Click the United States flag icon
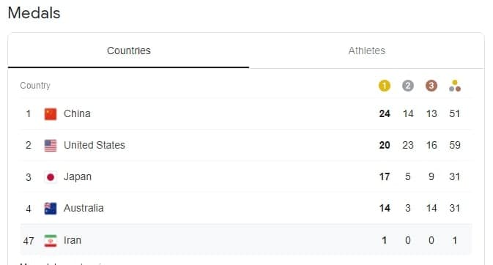Image resolution: width=493 pixels, height=265 pixels. click(51, 146)
